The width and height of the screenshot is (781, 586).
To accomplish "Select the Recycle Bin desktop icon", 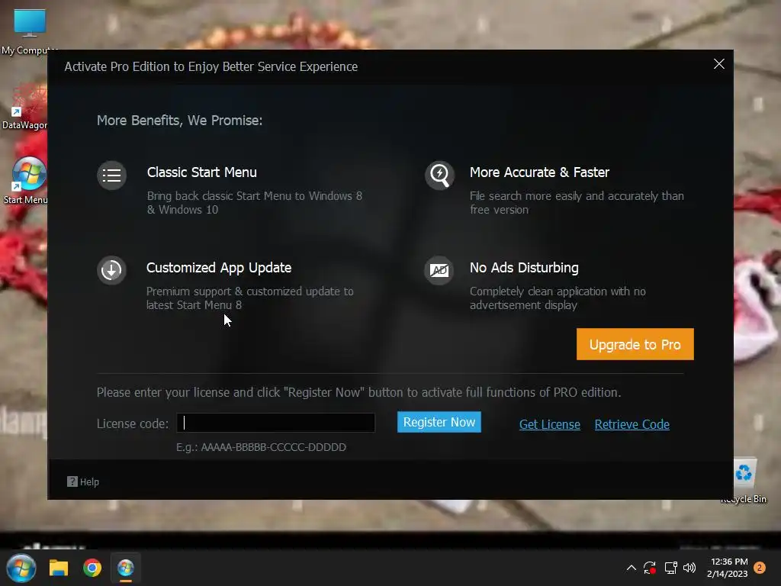I will [x=744, y=481].
